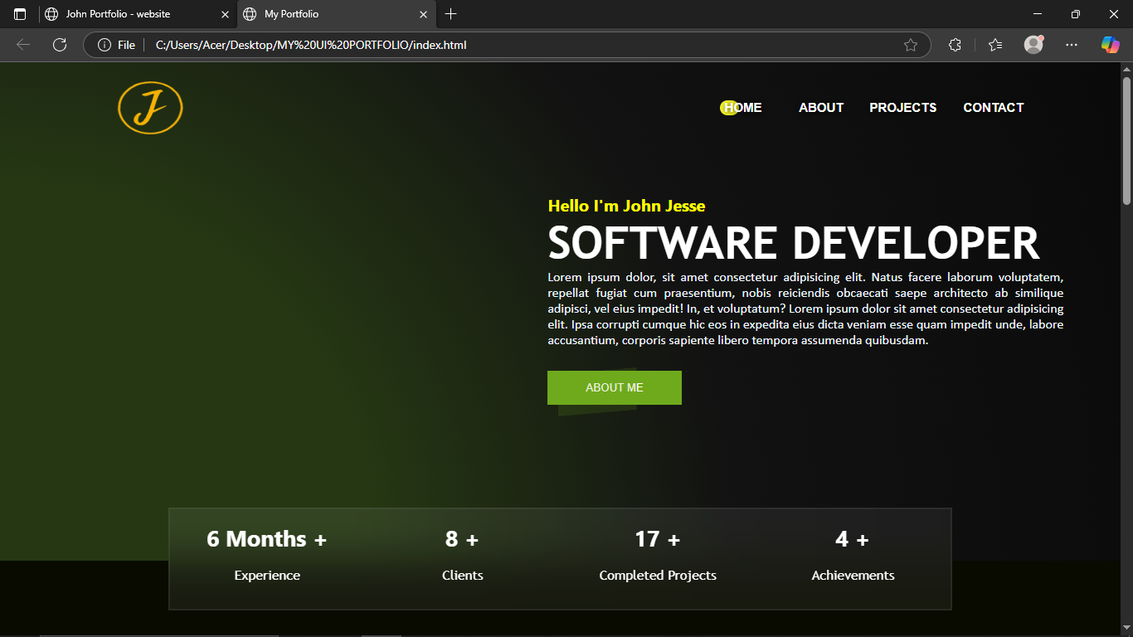The height and width of the screenshot is (637, 1133).
Task: Switch to John Portfolio - website tab
Action: [x=138, y=14]
